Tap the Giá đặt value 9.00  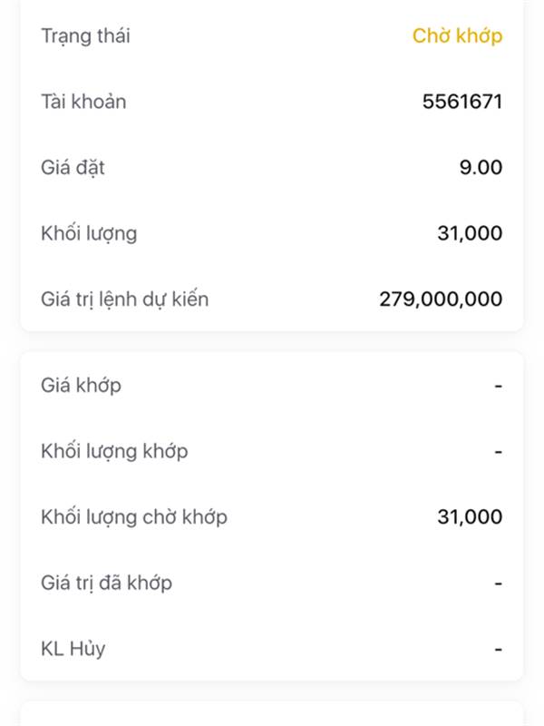click(x=481, y=168)
